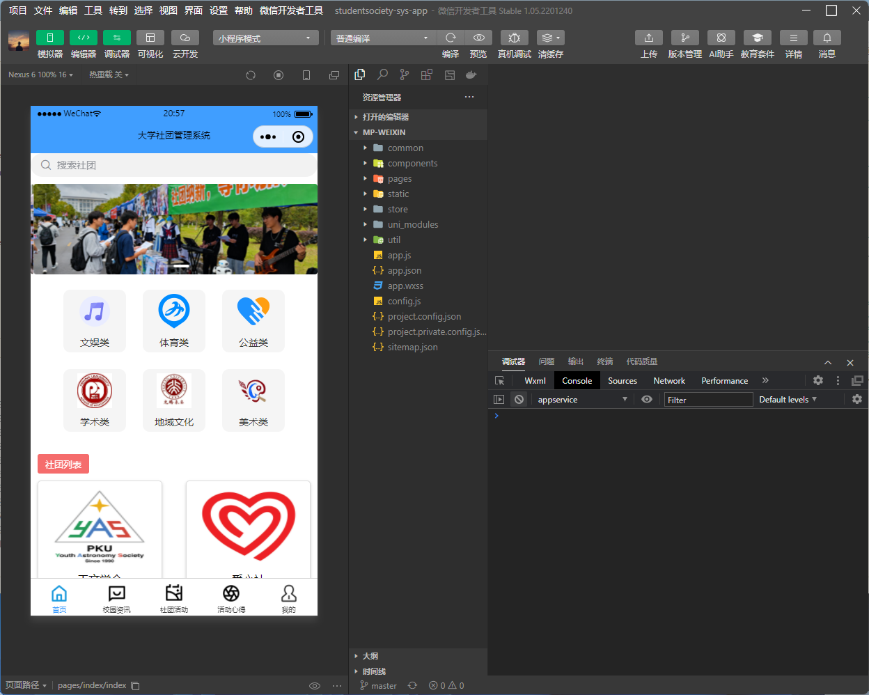Open the sitemap.json file
The image size is (869, 695).
tap(418, 347)
